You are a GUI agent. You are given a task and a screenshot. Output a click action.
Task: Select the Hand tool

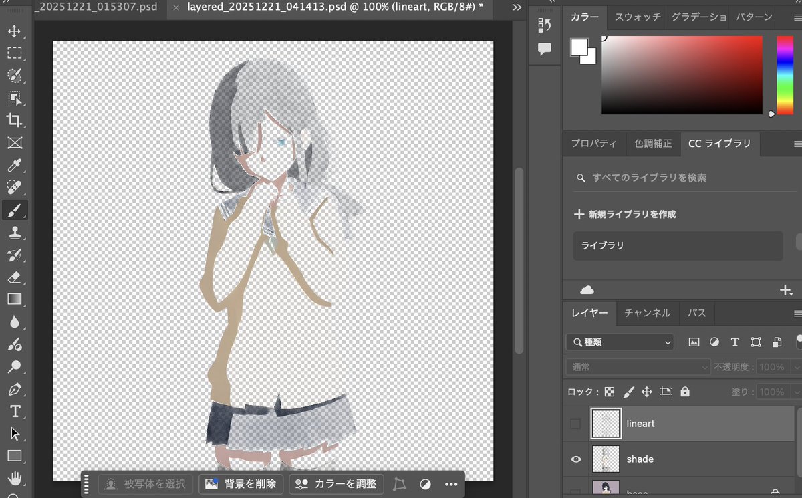pyautogui.click(x=14, y=478)
